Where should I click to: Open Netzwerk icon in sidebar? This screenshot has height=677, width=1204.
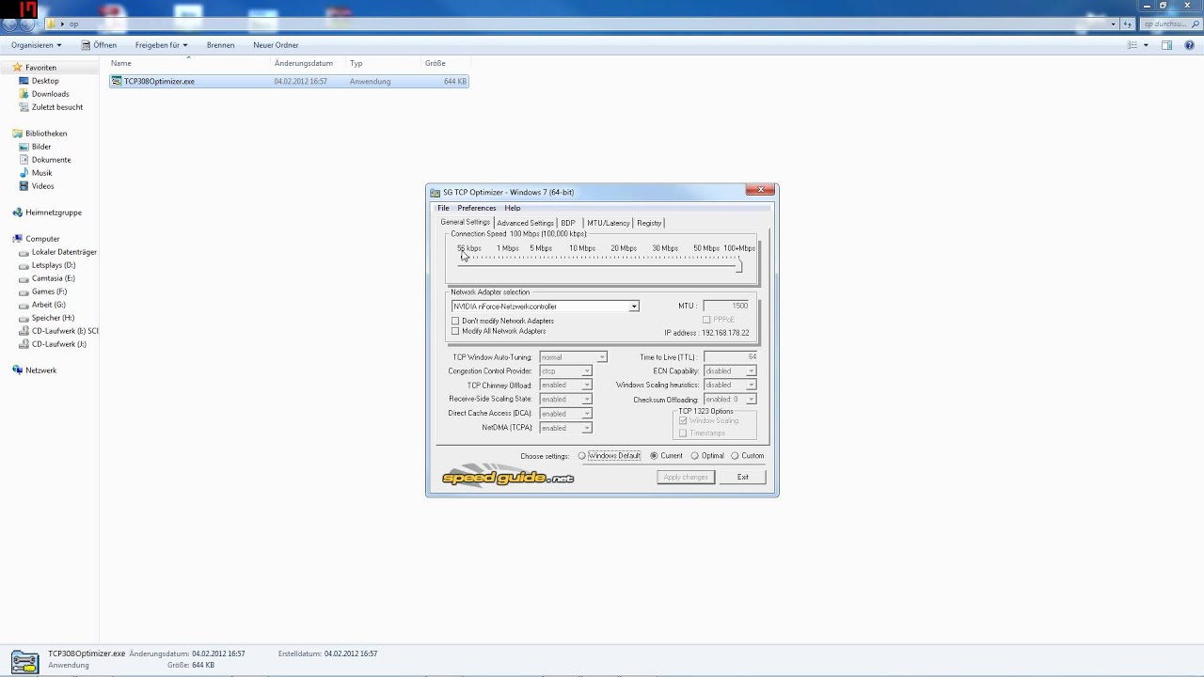coord(17,370)
